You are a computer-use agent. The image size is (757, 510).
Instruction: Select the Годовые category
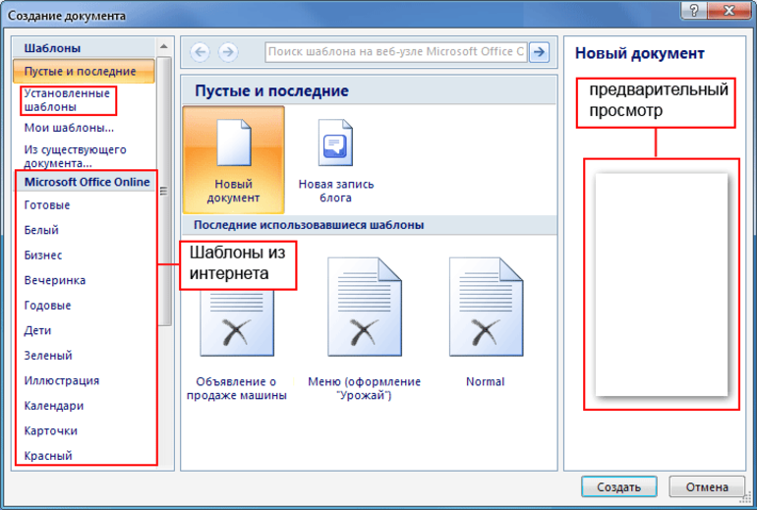tap(47, 306)
